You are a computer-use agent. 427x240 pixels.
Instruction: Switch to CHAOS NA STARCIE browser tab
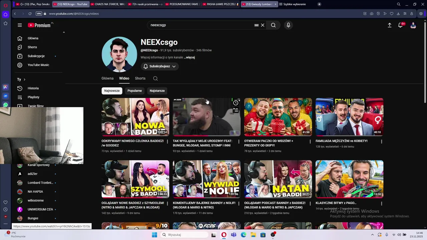(x=108, y=4)
